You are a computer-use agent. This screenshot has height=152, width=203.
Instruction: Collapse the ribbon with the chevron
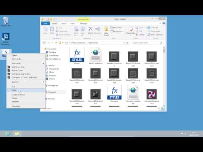click(x=160, y=23)
